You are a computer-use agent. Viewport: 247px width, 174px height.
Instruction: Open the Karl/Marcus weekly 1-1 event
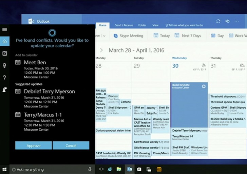point(151,142)
